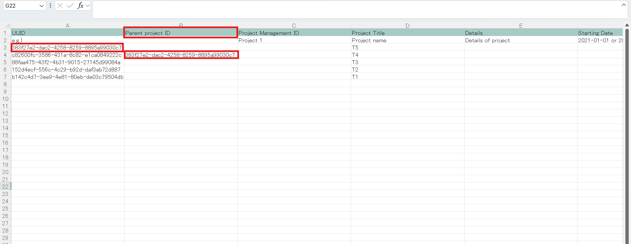Click the Insert Function fx icon

(80, 6)
